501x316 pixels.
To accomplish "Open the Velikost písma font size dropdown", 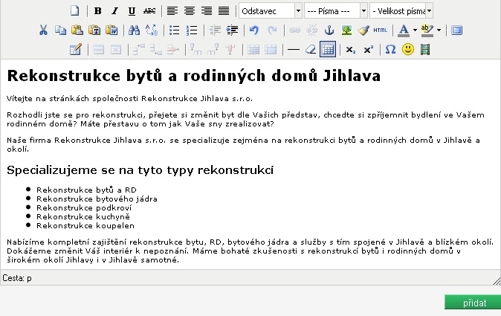I will [x=401, y=11].
